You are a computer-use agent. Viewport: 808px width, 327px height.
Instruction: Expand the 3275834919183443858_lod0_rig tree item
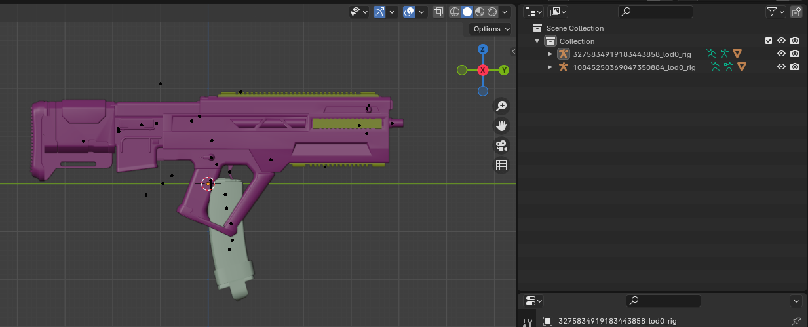click(x=550, y=54)
